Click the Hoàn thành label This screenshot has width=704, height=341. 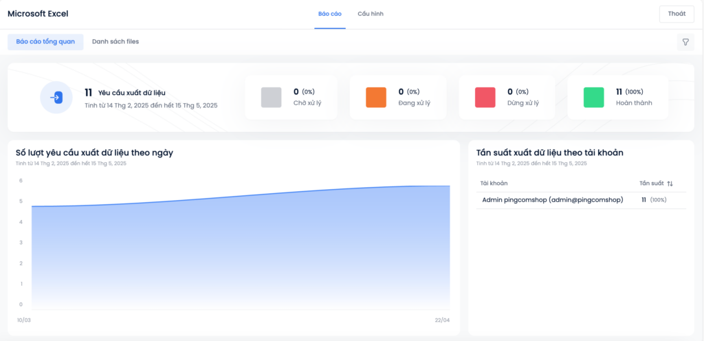(x=634, y=102)
